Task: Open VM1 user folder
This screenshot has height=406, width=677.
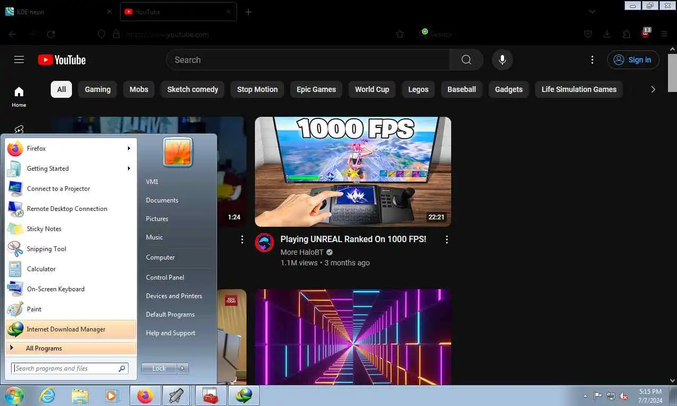Action: click(152, 182)
